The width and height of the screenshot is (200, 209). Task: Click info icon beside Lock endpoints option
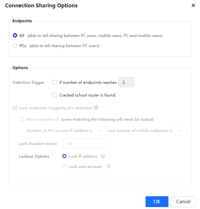click(x=96, y=108)
